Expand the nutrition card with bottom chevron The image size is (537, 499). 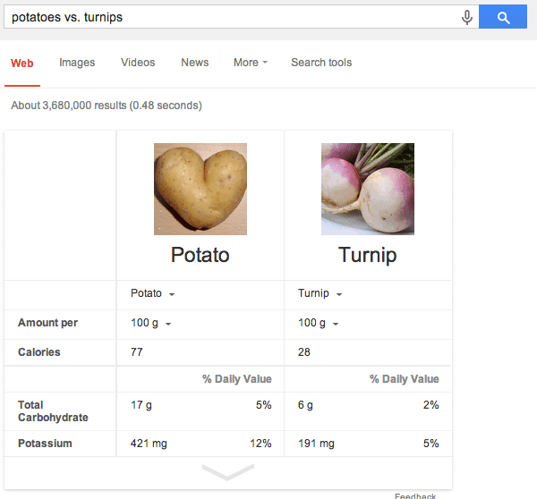click(x=228, y=472)
